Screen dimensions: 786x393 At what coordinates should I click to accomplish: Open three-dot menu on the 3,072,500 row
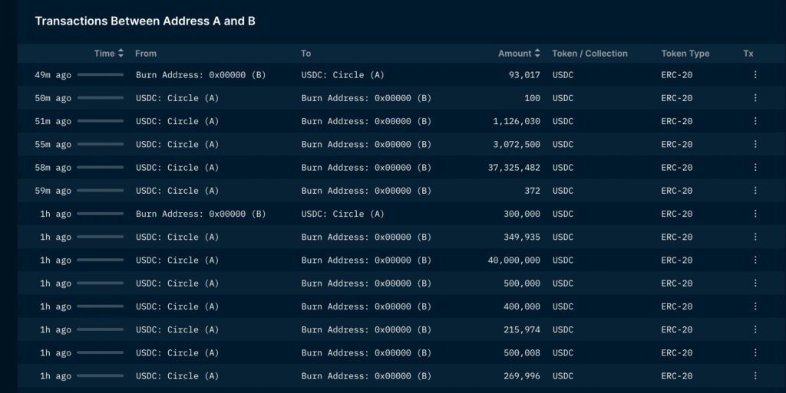pos(755,144)
